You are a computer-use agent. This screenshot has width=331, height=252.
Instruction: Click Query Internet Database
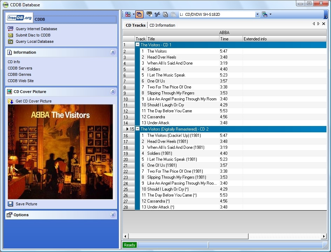(36, 29)
